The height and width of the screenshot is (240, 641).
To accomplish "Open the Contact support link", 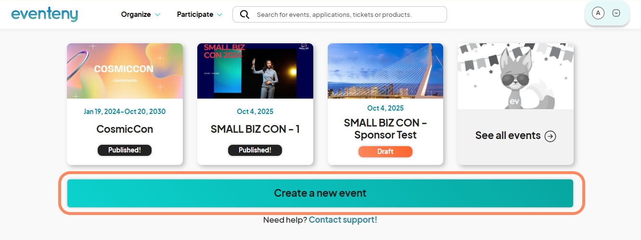I will click(343, 220).
